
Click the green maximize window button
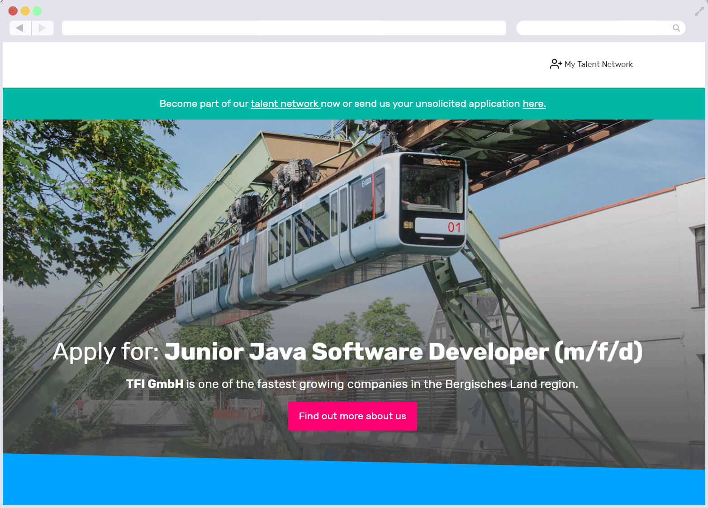click(x=37, y=11)
